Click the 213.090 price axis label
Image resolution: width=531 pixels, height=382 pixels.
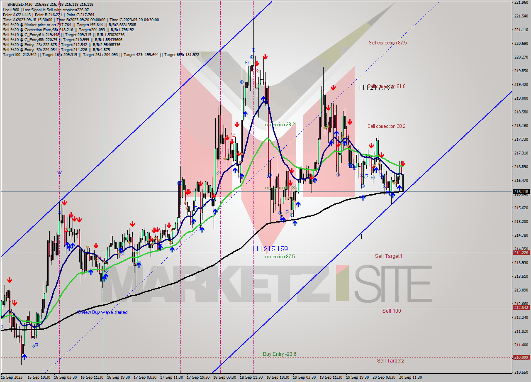pyautogui.click(x=521, y=290)
